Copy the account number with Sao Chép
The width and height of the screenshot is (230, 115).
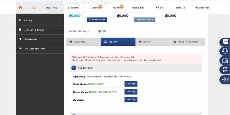tap(131, 84)
